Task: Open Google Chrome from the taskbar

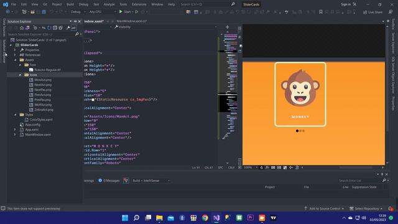Action: (205, 218)
